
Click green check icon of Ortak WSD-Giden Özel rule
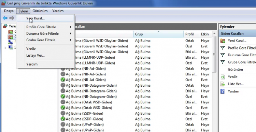click(63, 108)
